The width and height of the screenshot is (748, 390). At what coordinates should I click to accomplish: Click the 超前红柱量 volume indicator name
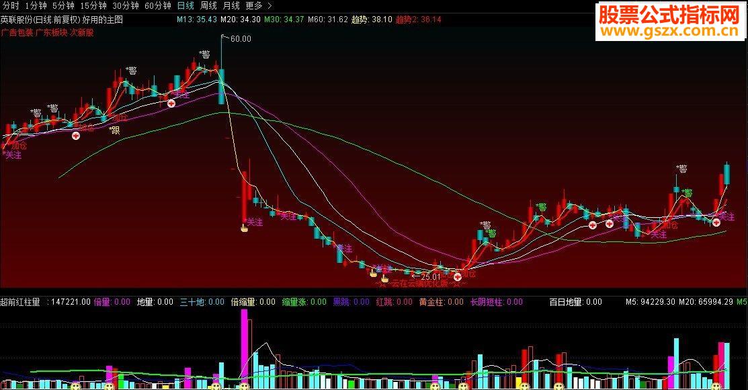[20, 302]
